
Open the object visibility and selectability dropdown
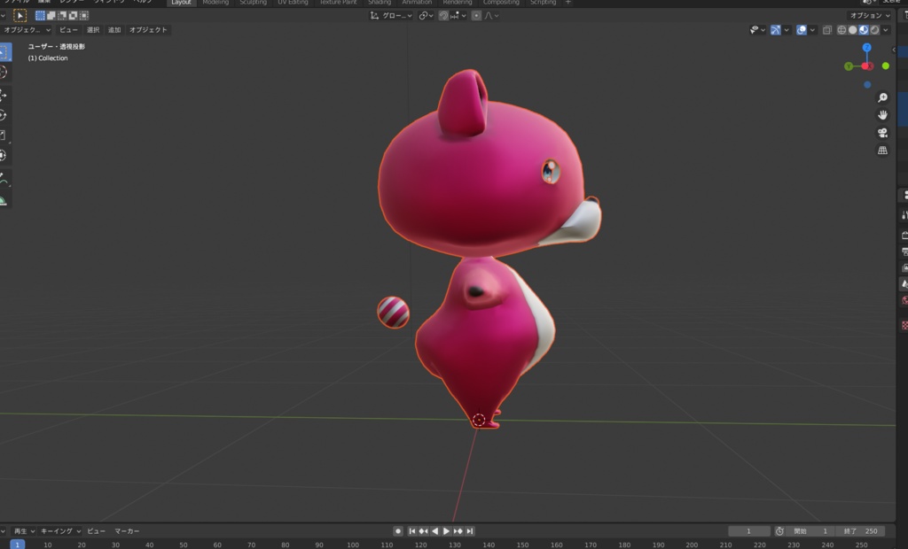coord(757,30)
